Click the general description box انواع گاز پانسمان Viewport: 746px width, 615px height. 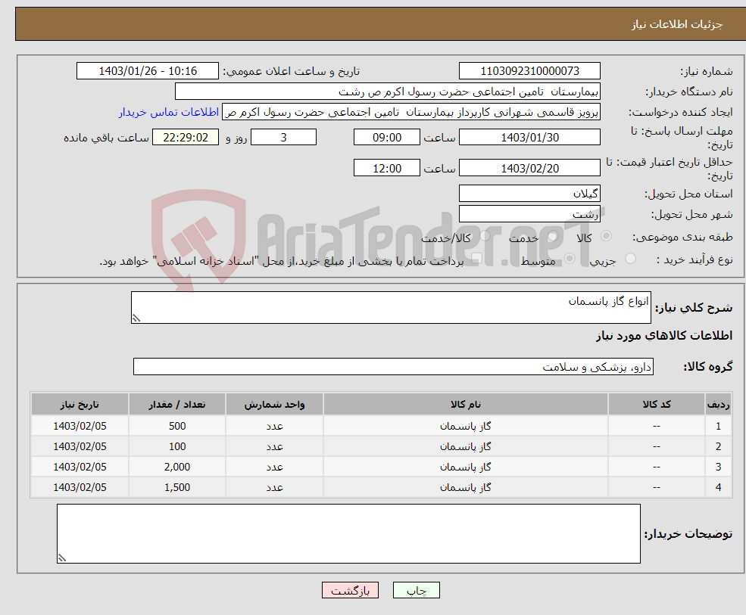pos(391,307)
